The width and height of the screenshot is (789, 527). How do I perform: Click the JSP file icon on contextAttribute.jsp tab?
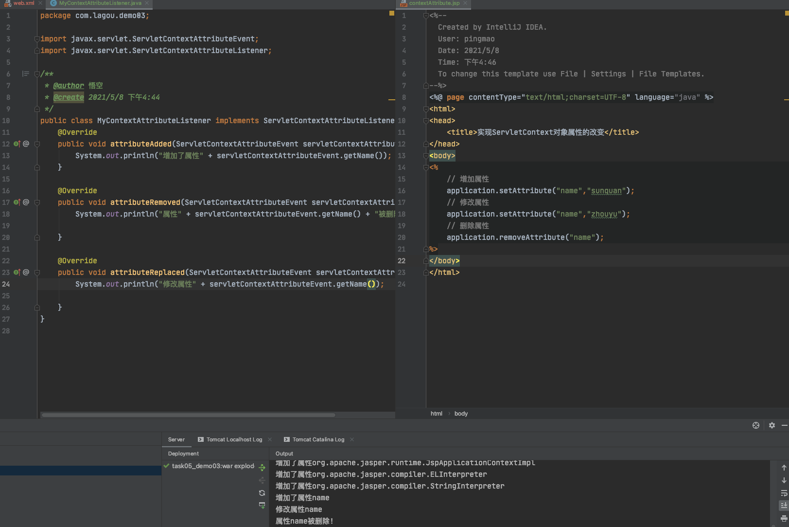click(403, 3)
